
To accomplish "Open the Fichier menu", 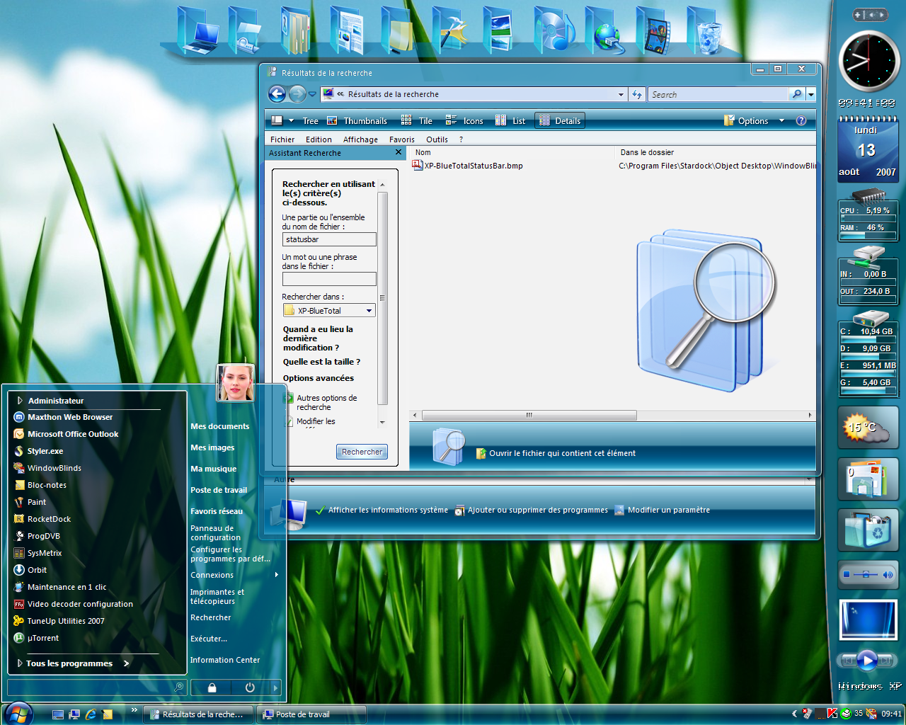I will tap(282, 139).
